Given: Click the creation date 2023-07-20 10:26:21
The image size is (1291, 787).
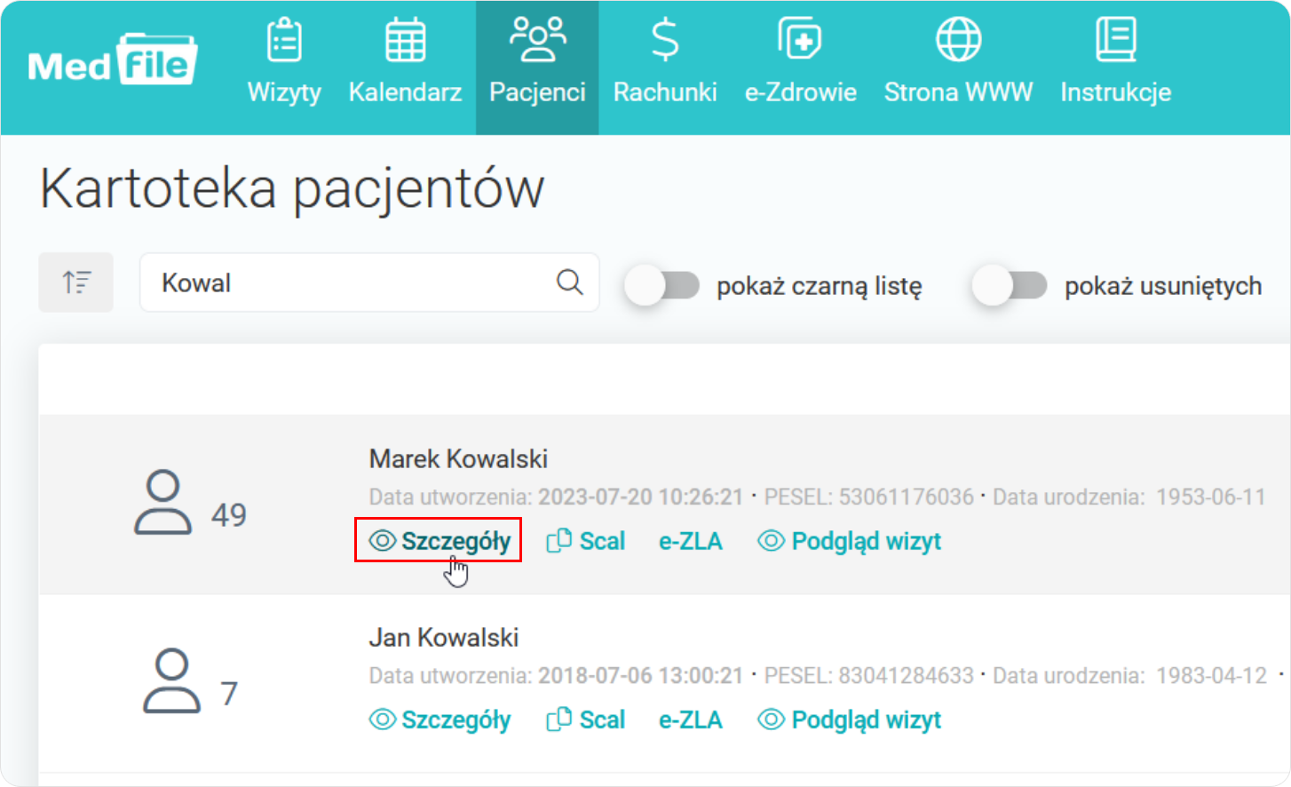Looking at the screenshot, I should 640,497.
